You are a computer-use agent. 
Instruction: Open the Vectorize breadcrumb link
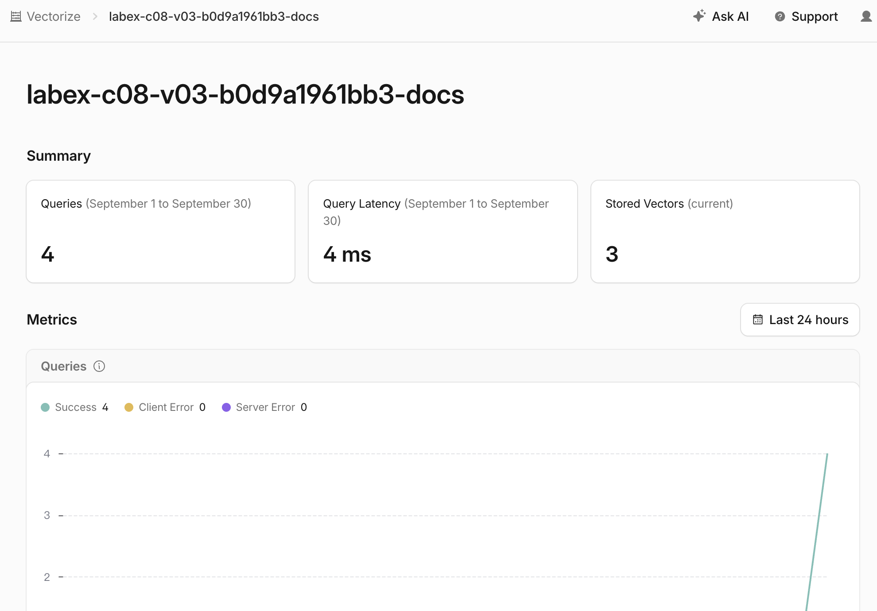54,16
